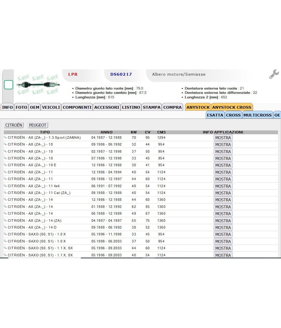The width and height of the screenshot is (281, 328).
Task: Open the LISTINO tab
Action: pos(131,107)
